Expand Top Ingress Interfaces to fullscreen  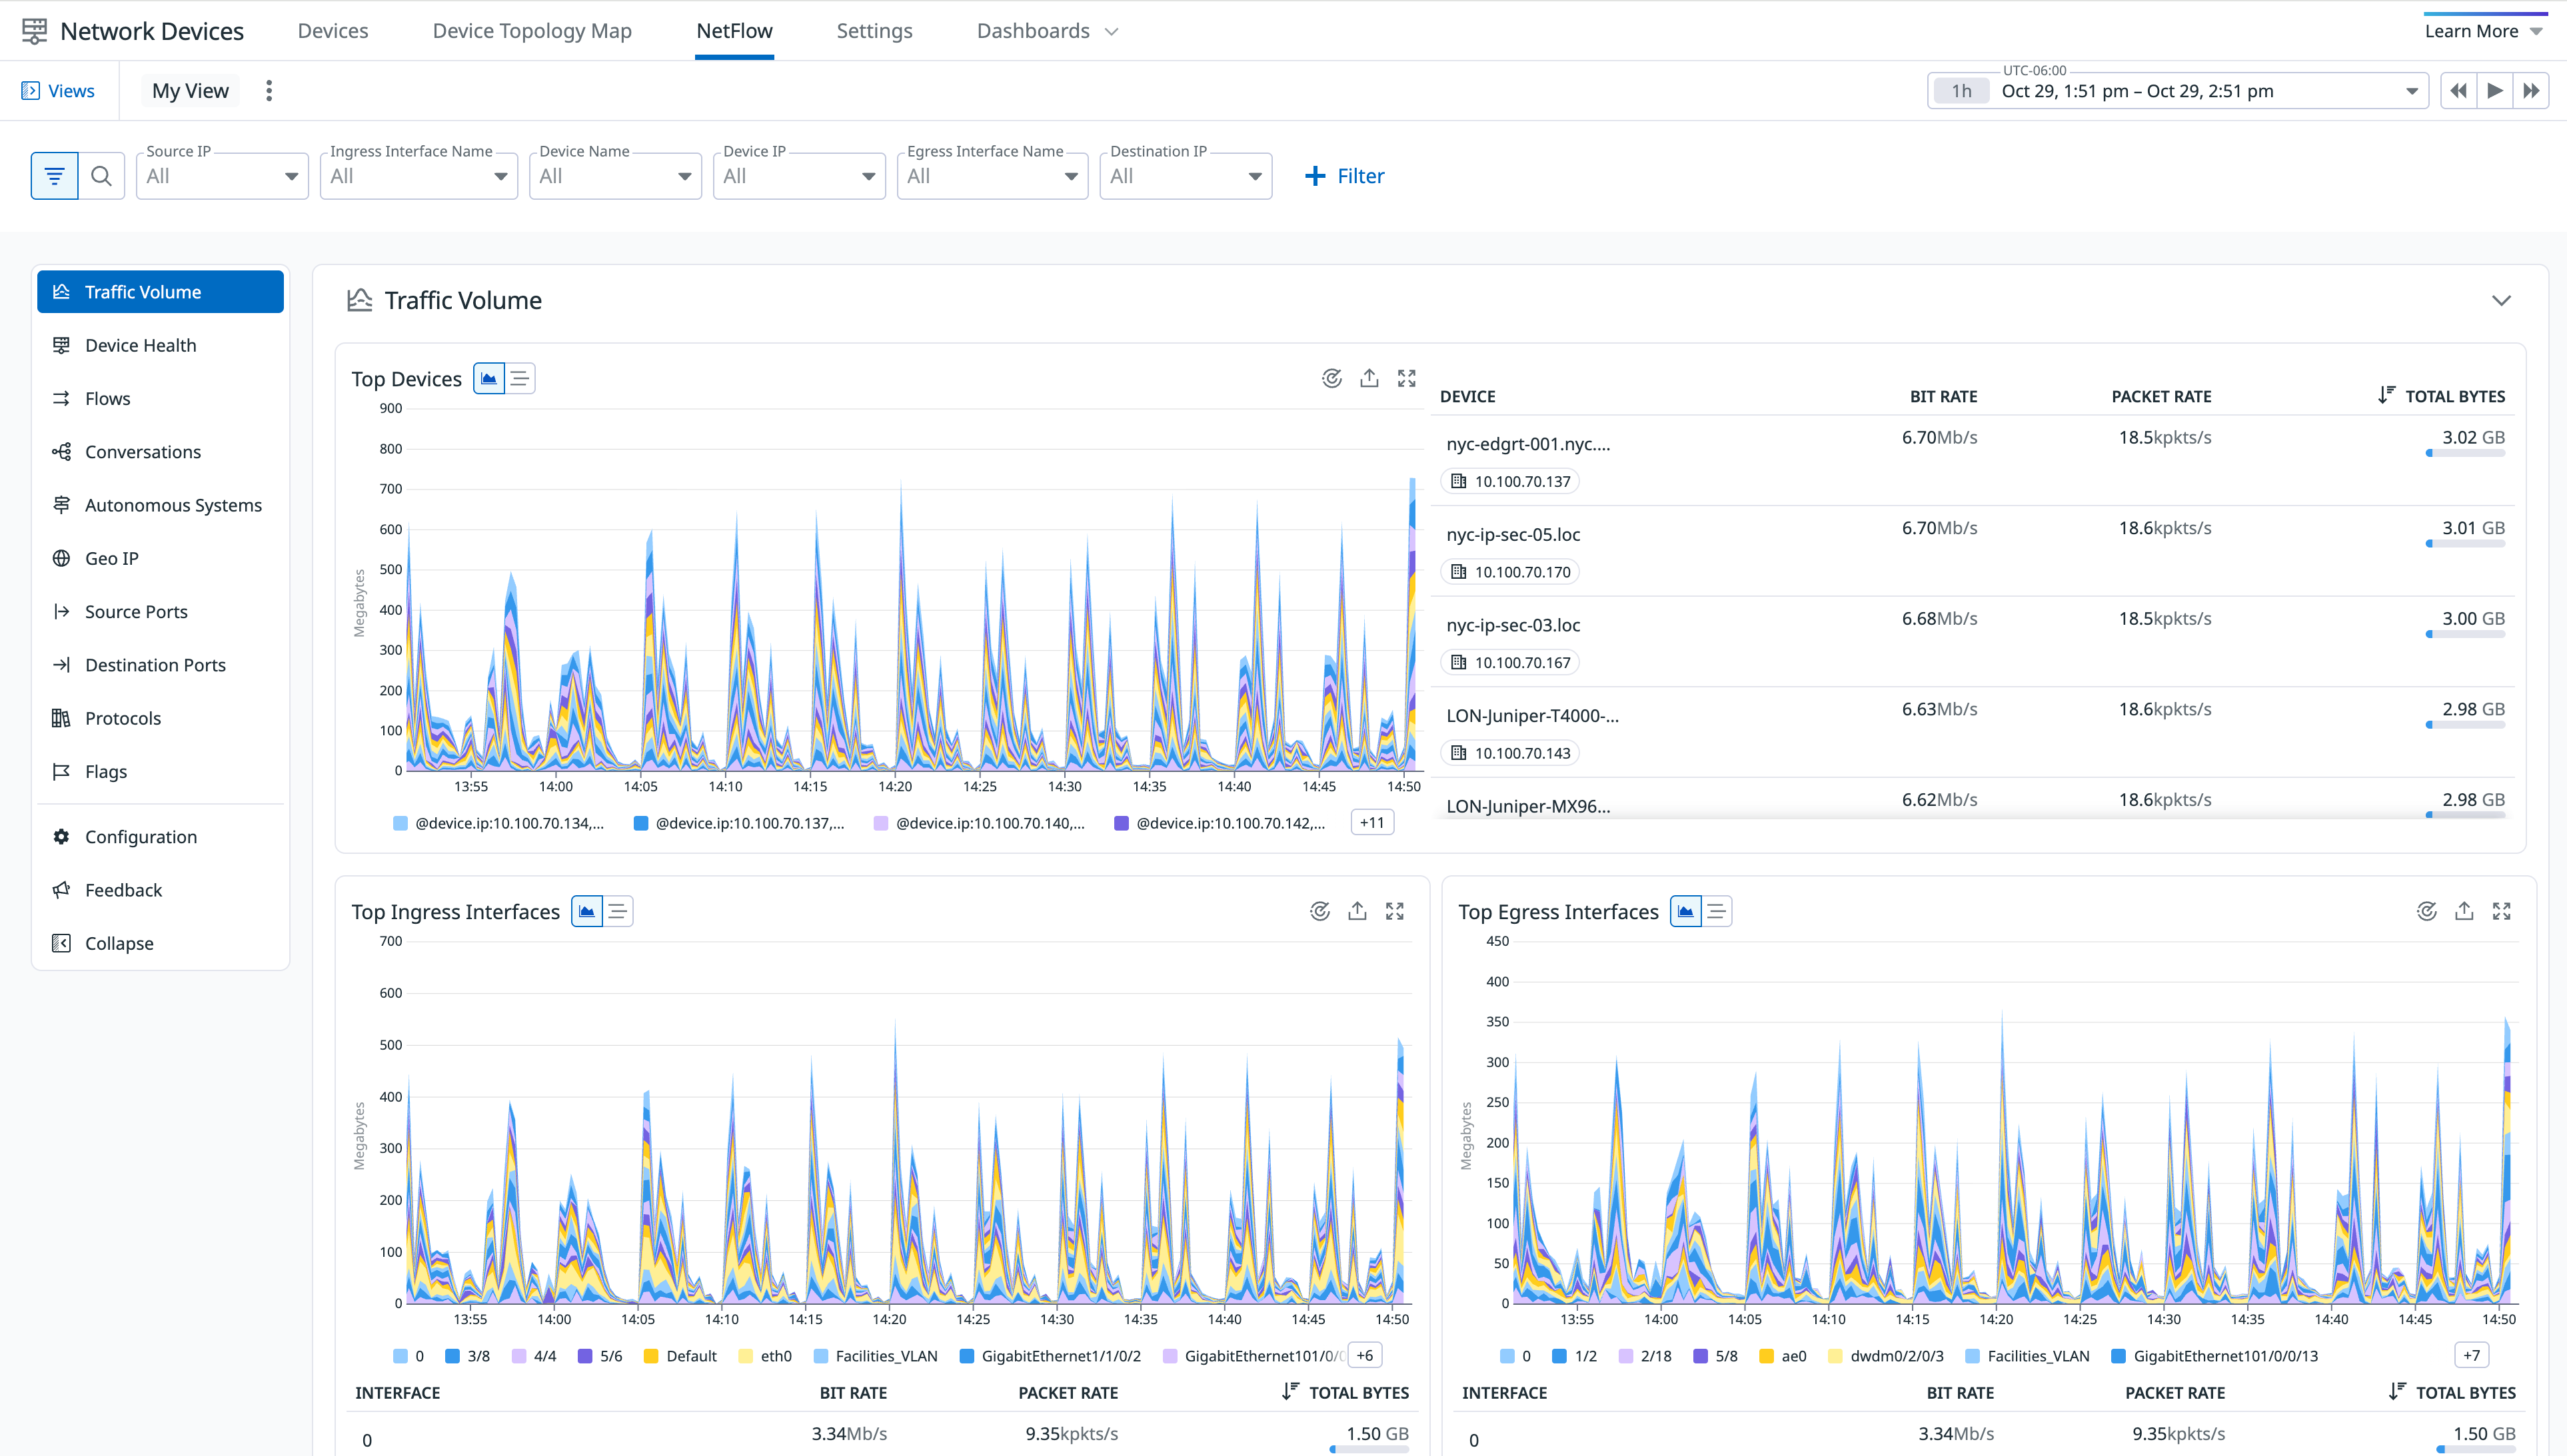(1395, 911)
